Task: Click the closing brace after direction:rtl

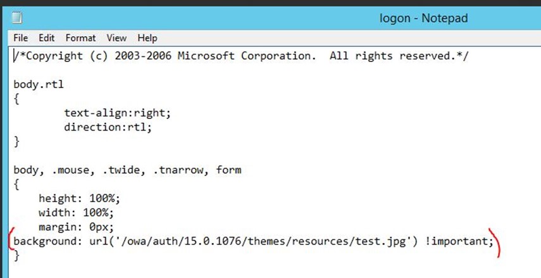Action: [x=16, y=142]
